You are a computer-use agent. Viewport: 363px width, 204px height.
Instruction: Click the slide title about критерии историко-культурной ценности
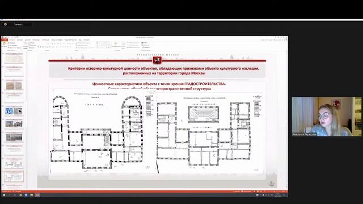163,71
